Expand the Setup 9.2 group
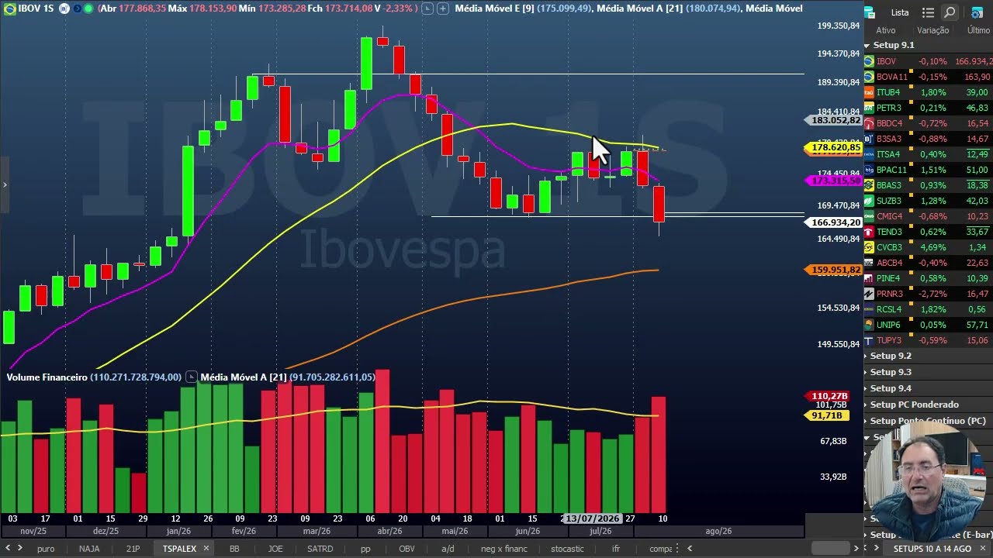This screenshot has width=993, height=558. click(867, 356)
